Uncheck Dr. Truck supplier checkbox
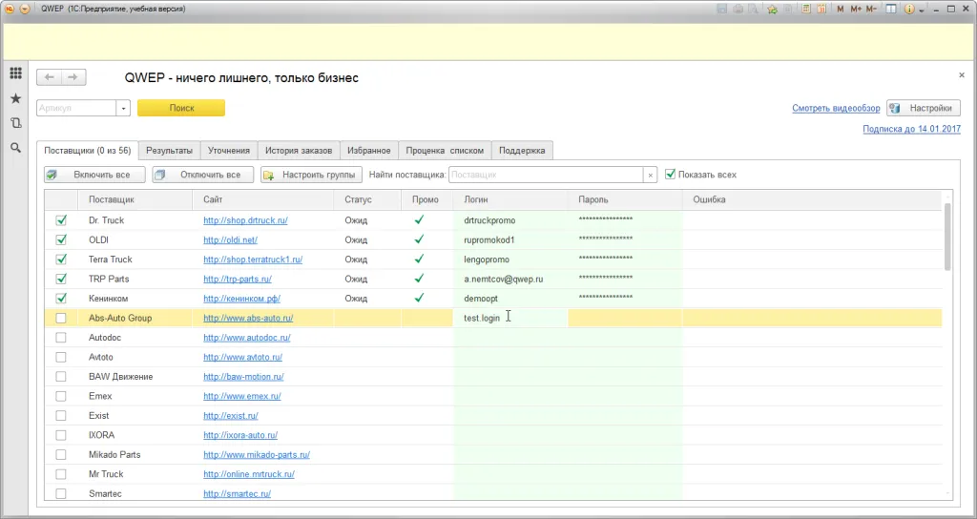This screenshot has width=977, height=519. coord(61,220)
